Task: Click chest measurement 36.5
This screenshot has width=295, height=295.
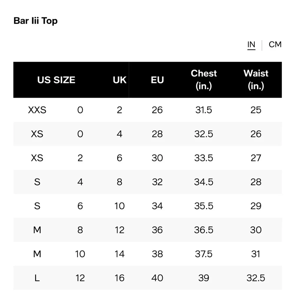Action: pos(204,230)
